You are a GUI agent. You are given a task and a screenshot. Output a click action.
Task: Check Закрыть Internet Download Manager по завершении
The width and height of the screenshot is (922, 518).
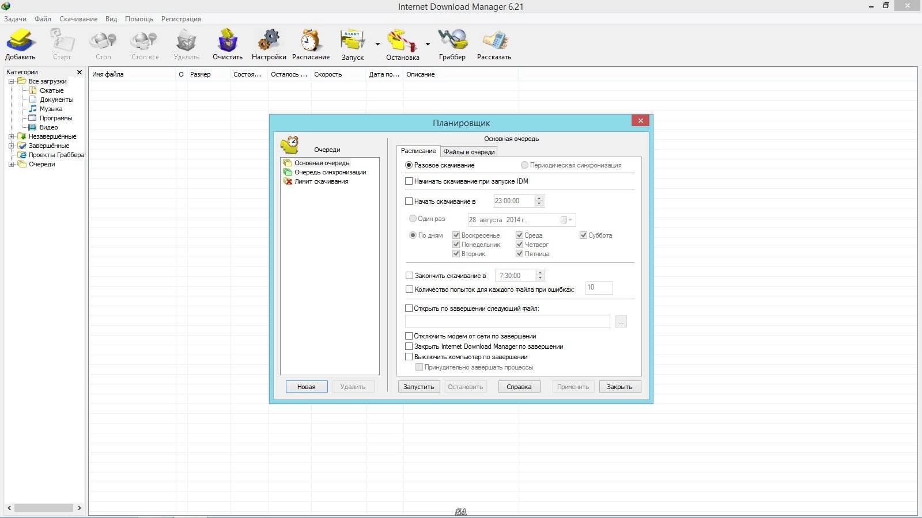click(x=409, y=346)
